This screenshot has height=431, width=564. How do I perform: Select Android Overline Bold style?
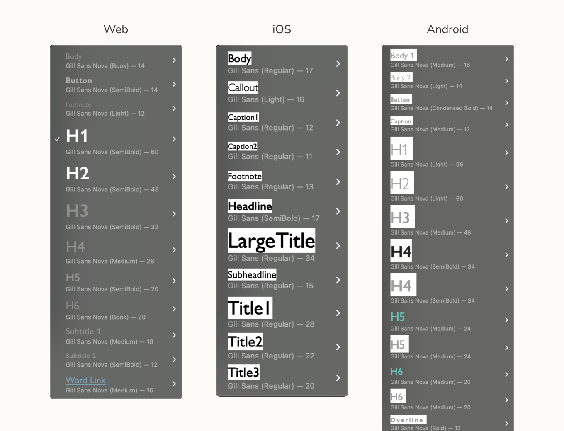pyautogui.click(x=448, y=423)
